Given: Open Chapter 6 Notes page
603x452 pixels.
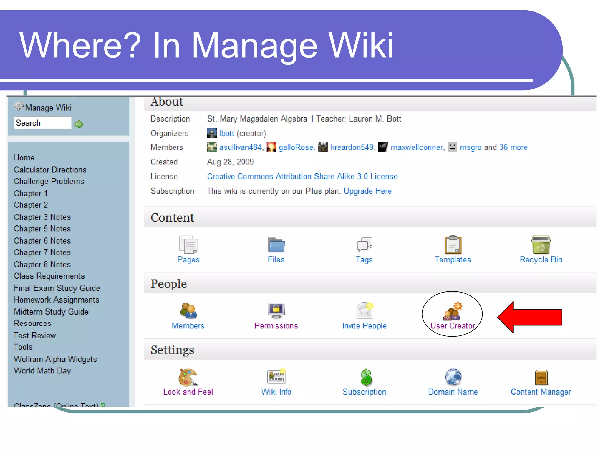Looking at the screenshot, I should 42,241.
